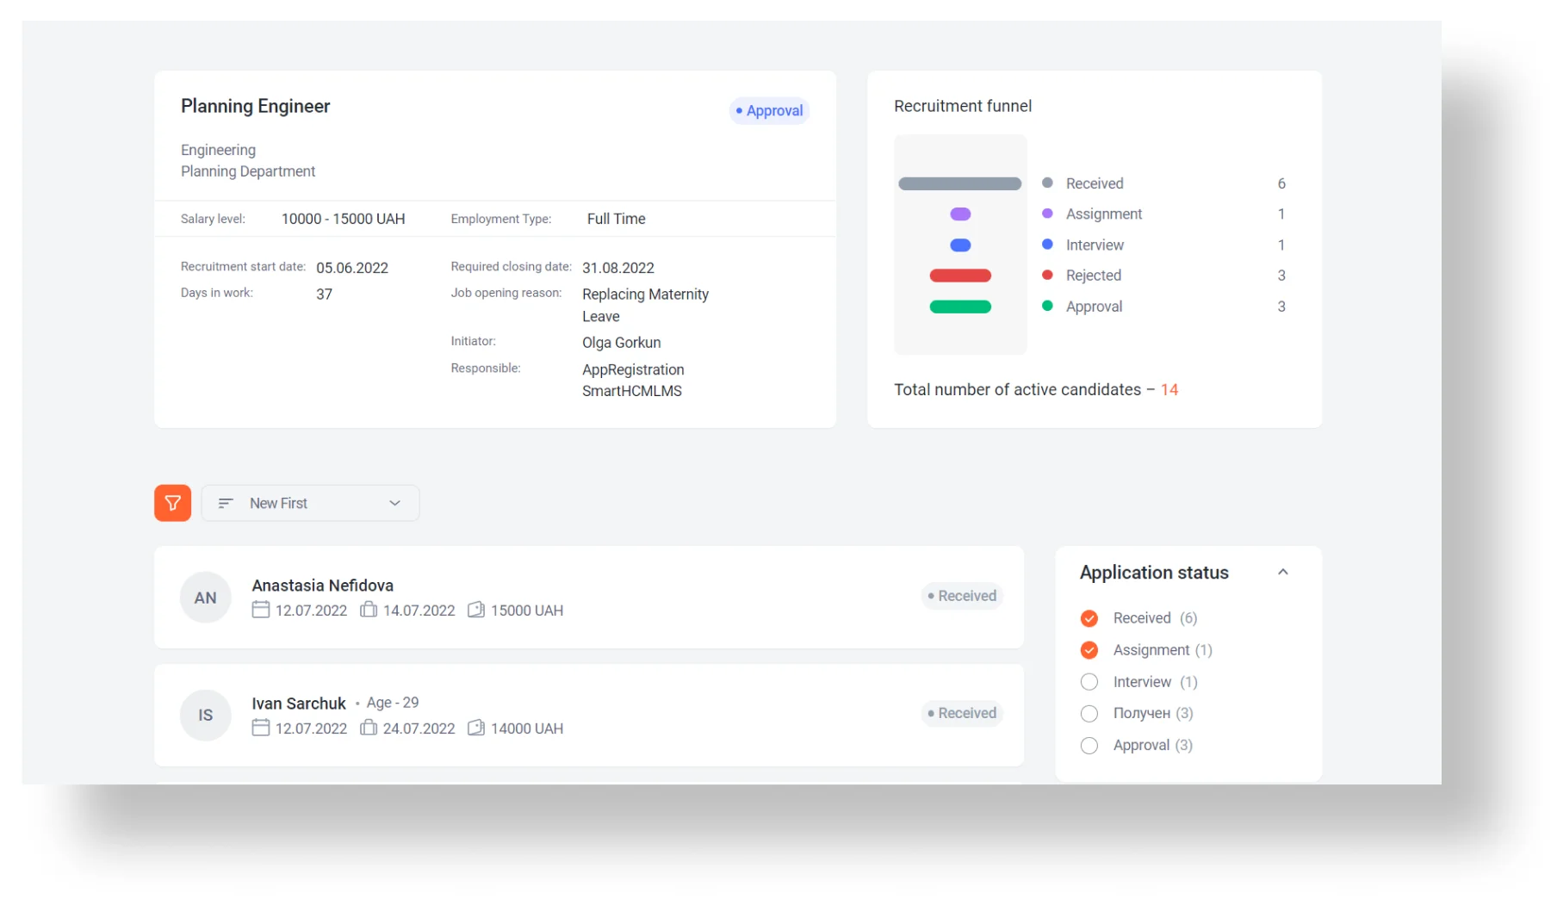Click briefcase icon beside 14.07.2022
1551x905 pixels.
(369, 610)
